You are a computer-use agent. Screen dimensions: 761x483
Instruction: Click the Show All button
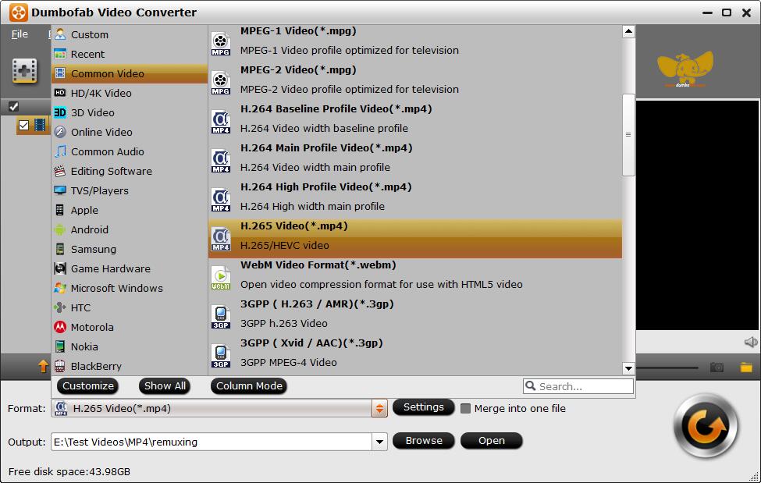[165, 386]
